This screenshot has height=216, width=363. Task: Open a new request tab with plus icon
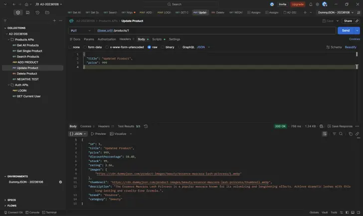[305, 12]
